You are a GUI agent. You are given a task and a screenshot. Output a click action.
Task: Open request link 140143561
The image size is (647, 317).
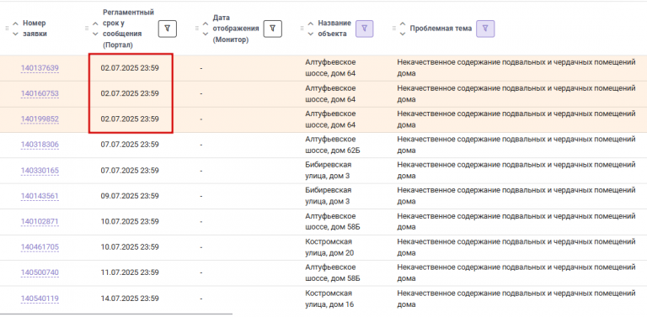40,197
